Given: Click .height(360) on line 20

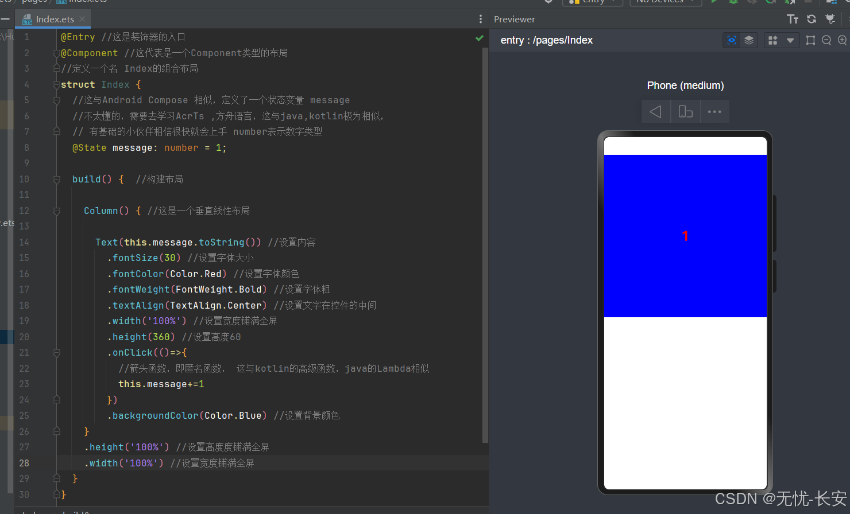Looking at the screenshot, I should pyautogui.click(x=141, y=337).
